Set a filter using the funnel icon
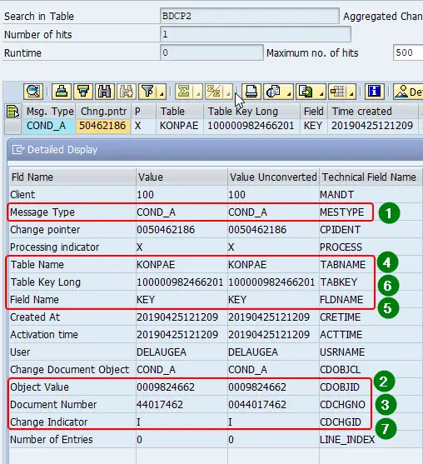 (x=147, y=92)
